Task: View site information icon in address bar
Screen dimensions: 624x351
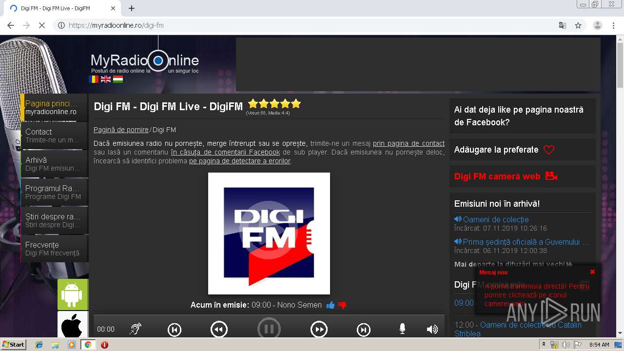Action: point(61,25)
